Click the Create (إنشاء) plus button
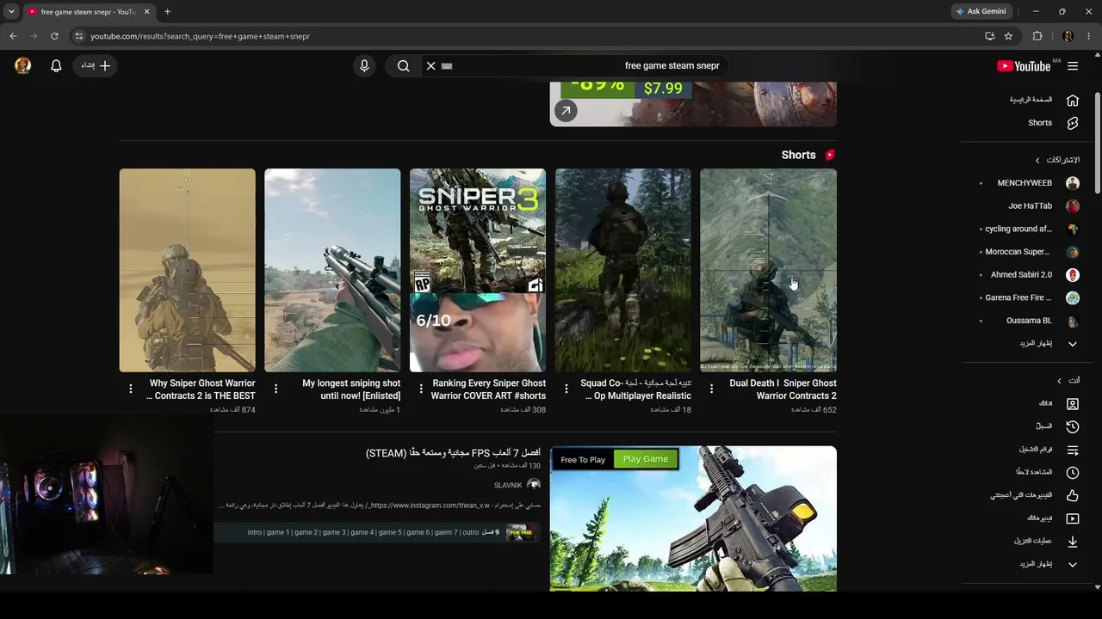Viewport: 1102px width, 619px height. (x=96, y=65)
